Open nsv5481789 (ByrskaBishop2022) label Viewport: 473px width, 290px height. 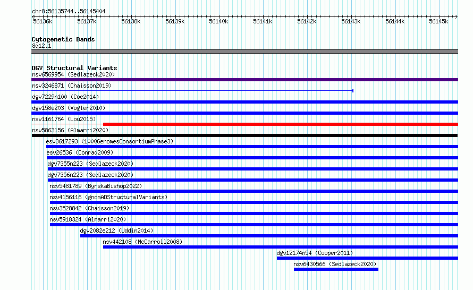96,186
